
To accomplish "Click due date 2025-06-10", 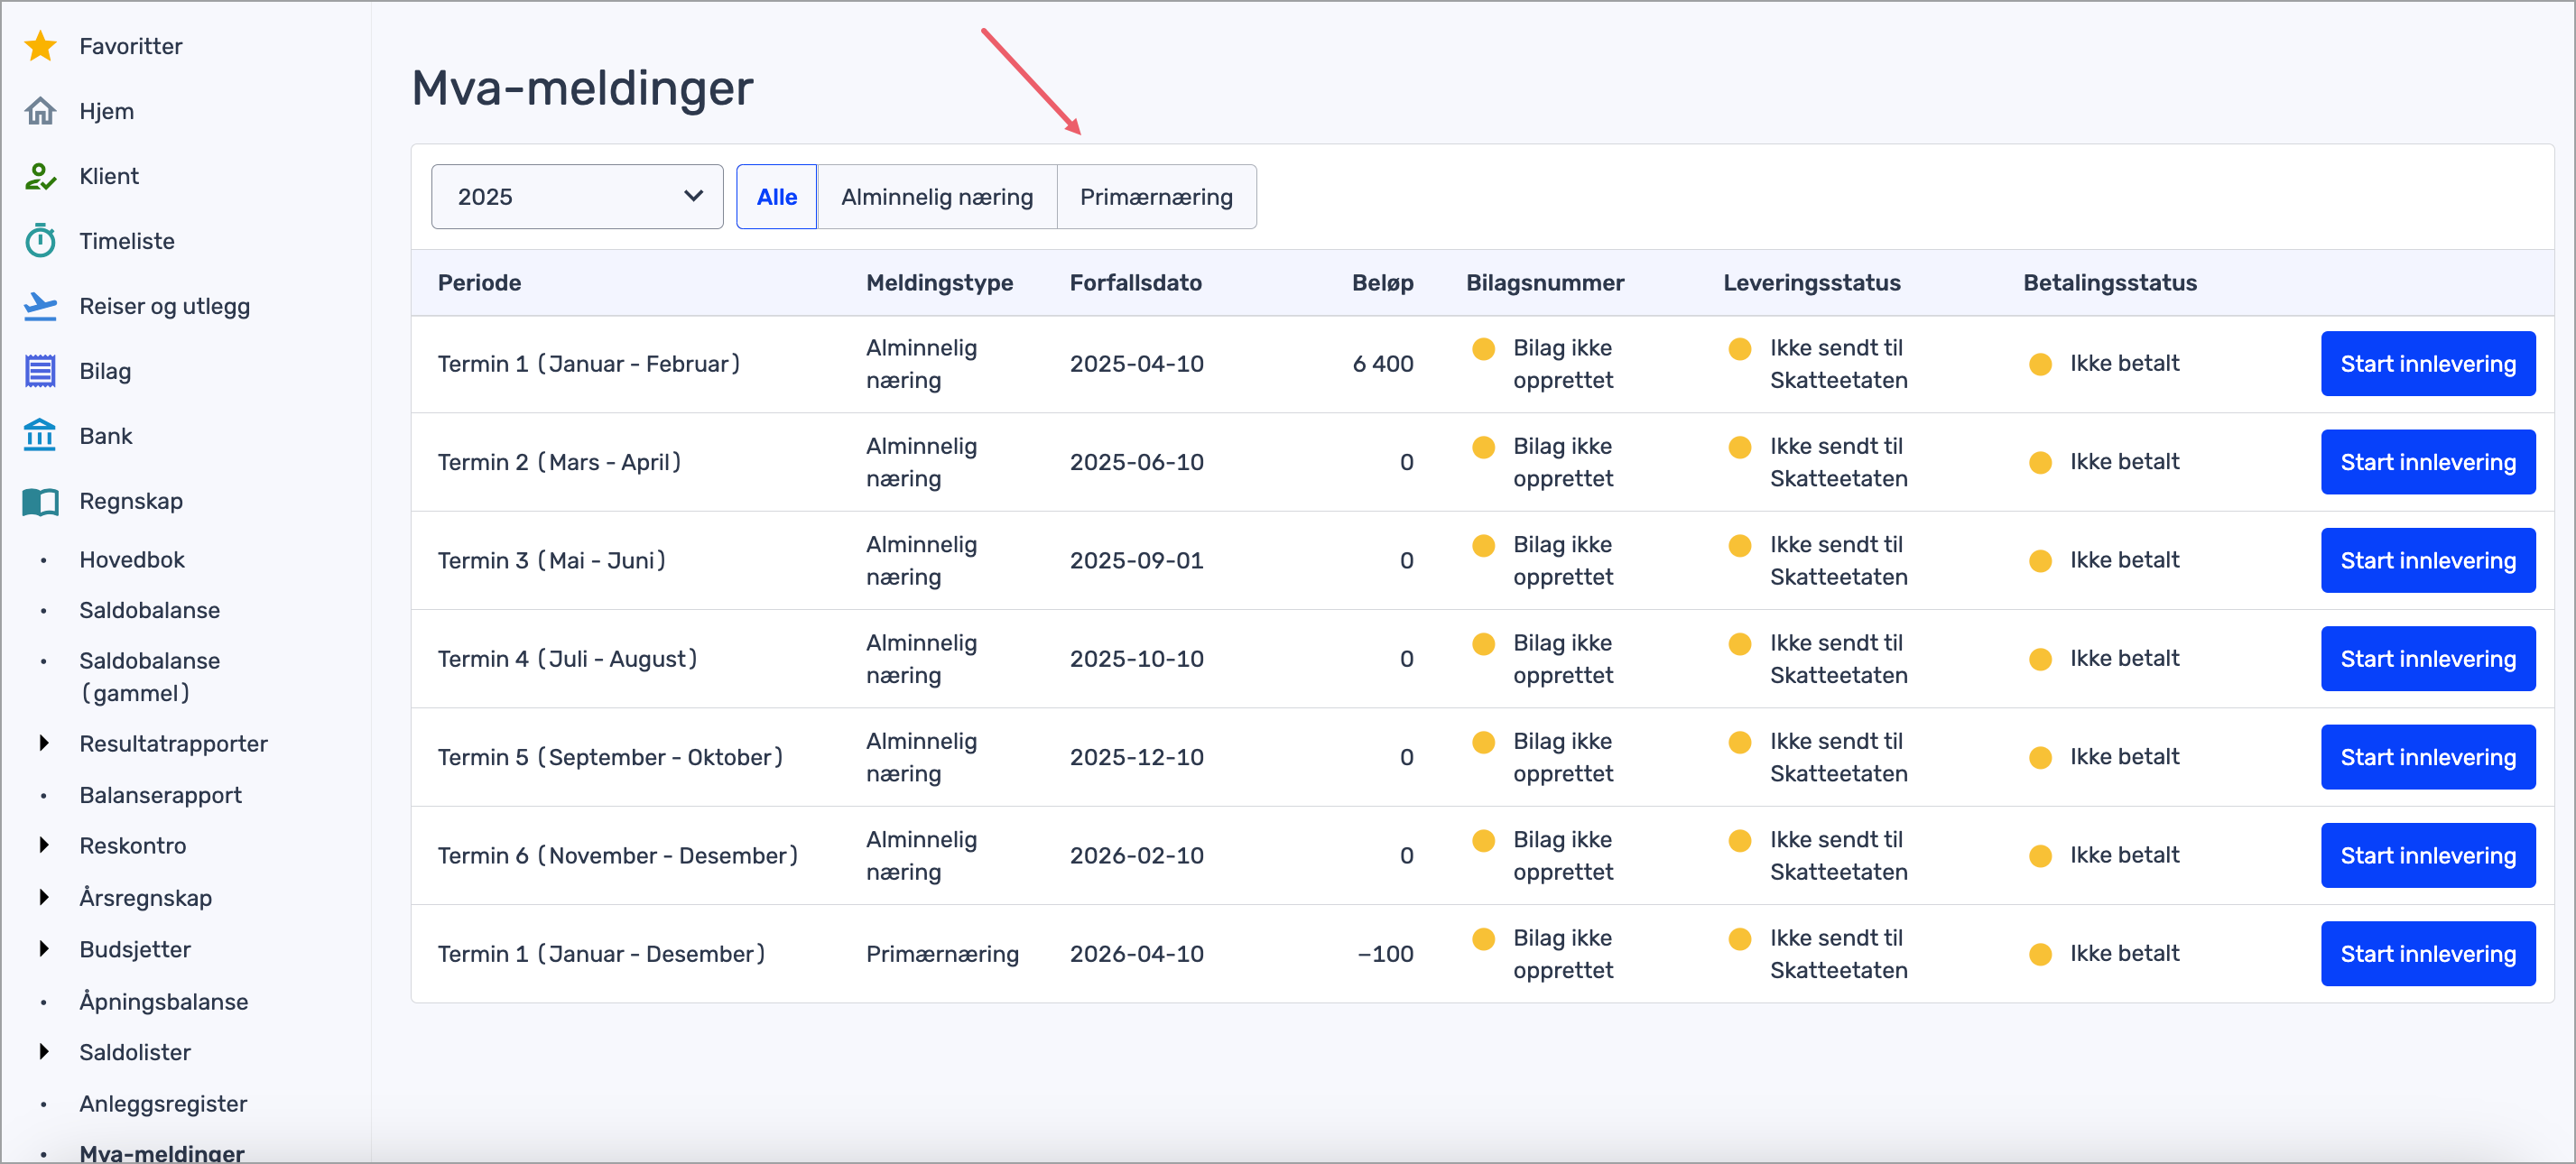I will click(x=1137, y=462).
